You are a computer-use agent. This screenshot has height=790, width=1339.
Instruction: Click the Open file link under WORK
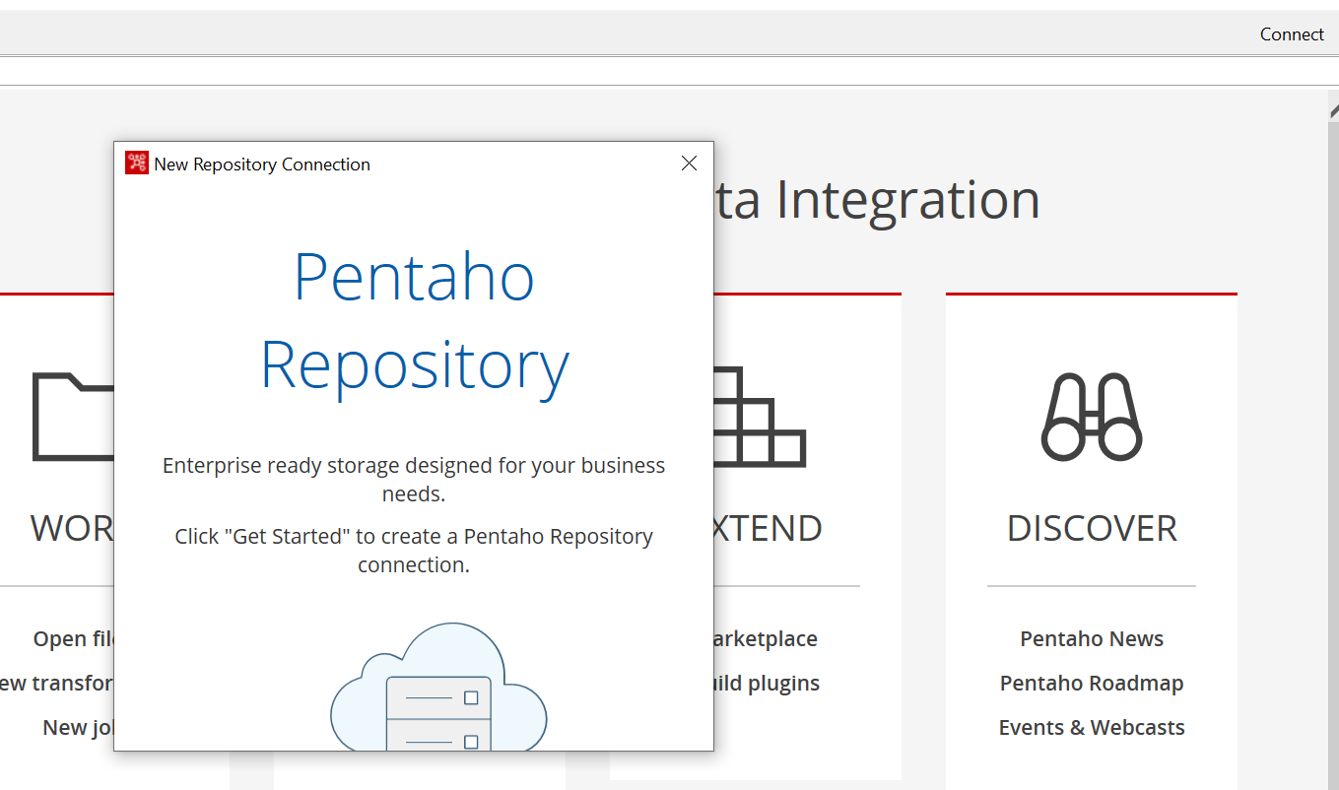(74, 638)
